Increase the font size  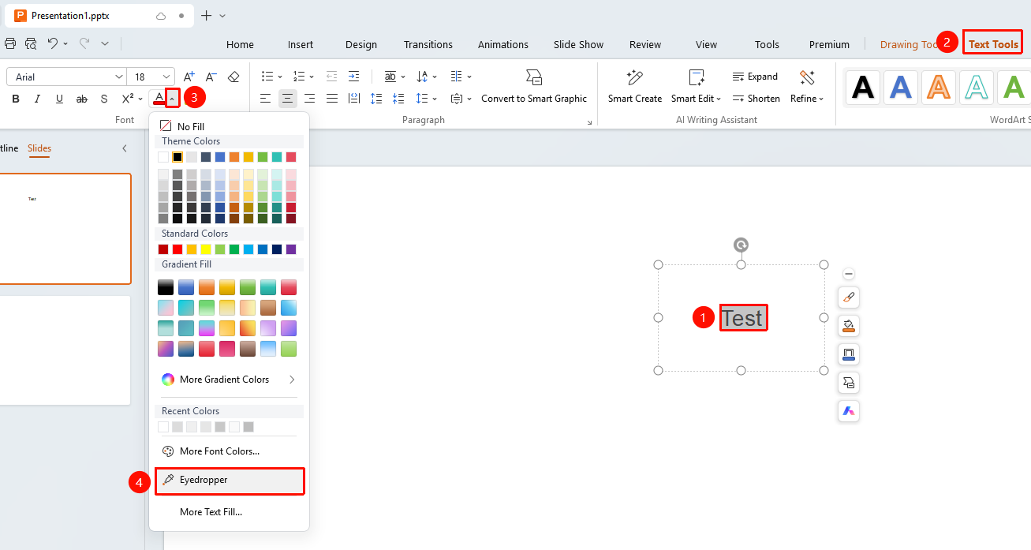[189, 77]
